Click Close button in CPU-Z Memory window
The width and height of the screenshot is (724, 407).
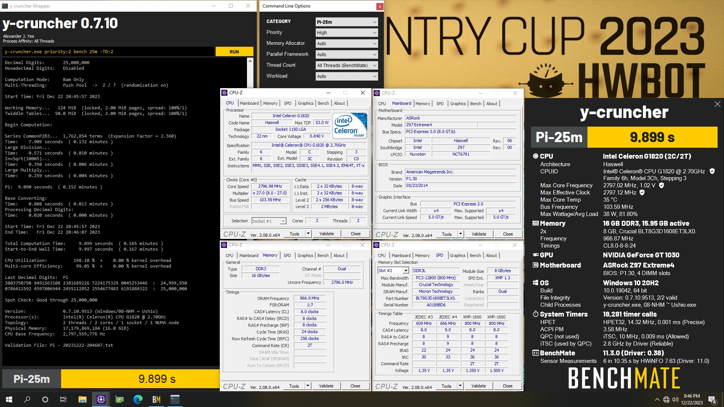click(355, 386)
